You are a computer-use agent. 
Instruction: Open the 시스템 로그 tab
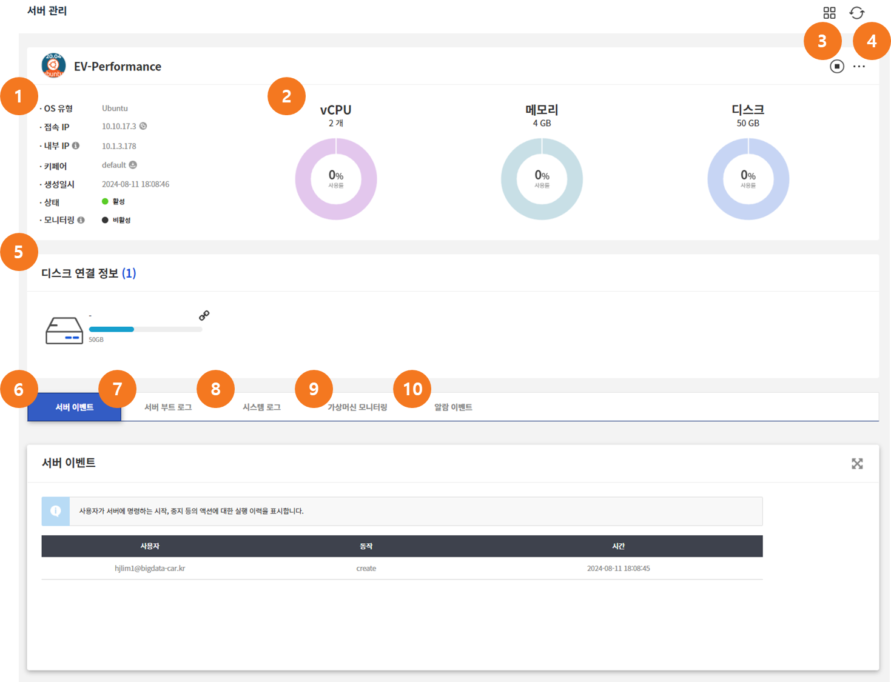pos(261,407)
